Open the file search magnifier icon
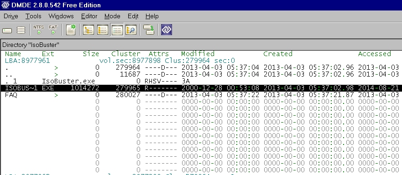Screen dimensions: 402x175 click(131, 30)
